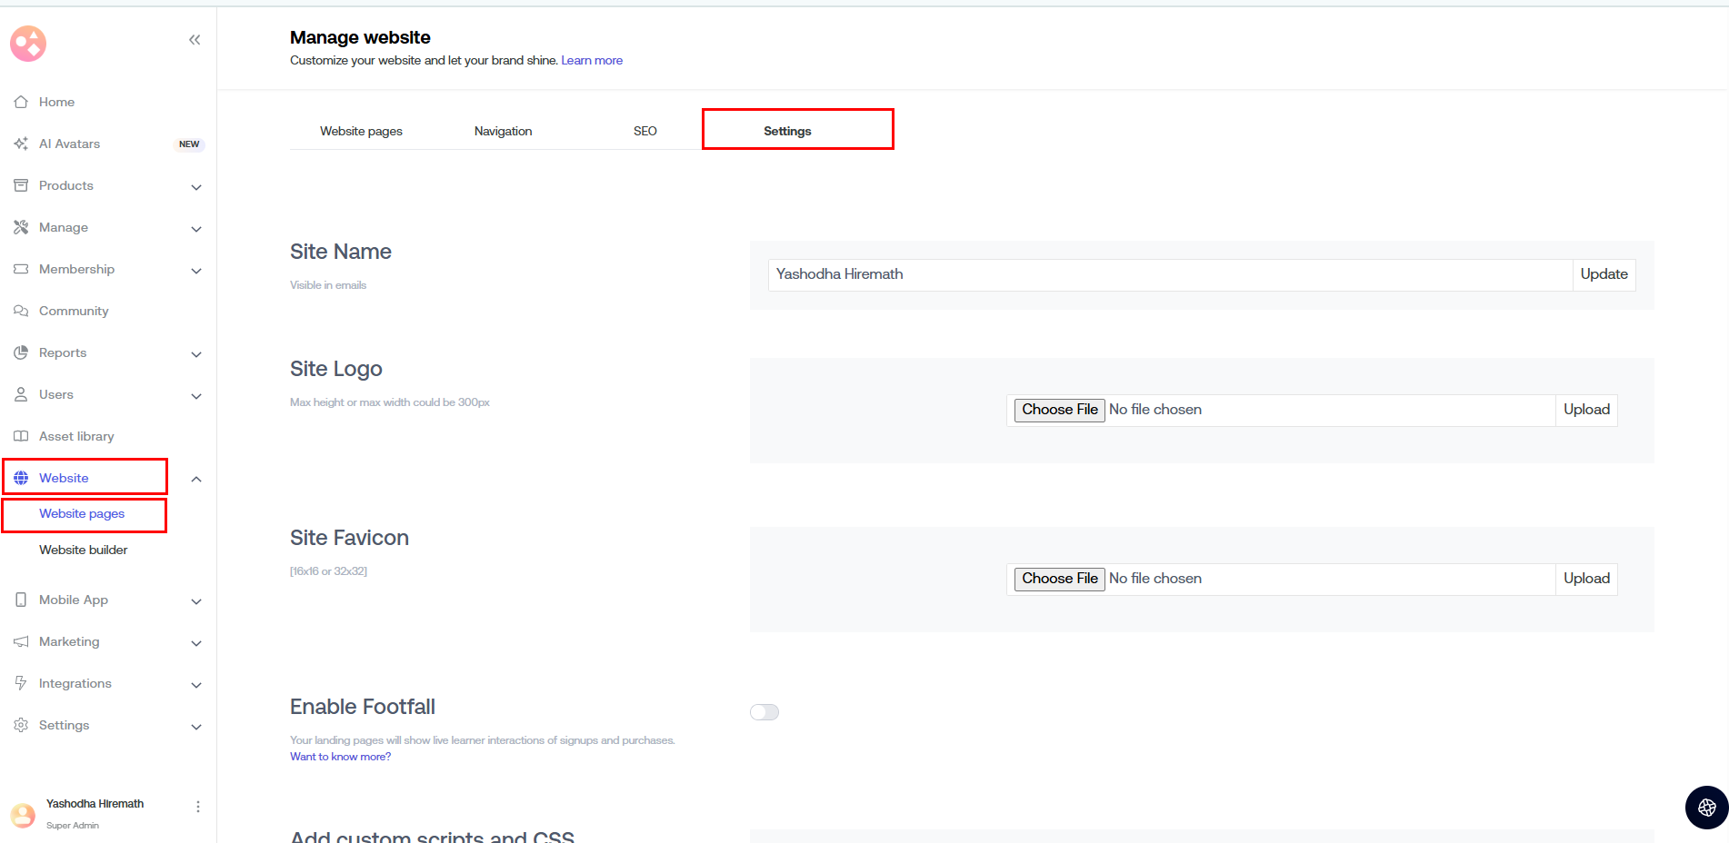Image resolution: width=1729 pixels, height=843 pixels.
Task: Toggle the Enable Footfall switch
Action: click(765, 712)
